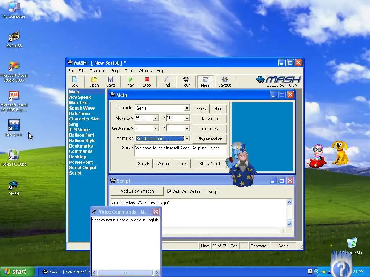Viewport: 370px width, 277px height.
Task: Click Voice Commands horizontal scrollbar right arrow
Action: tap(156, 273)
